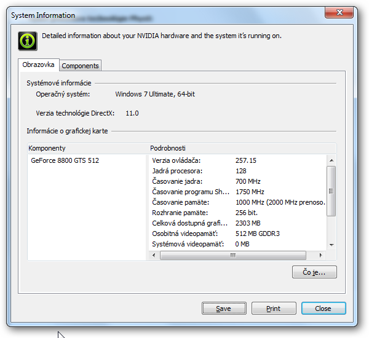Print the system information
Screen dimensions: 369x338
[274, 308]
